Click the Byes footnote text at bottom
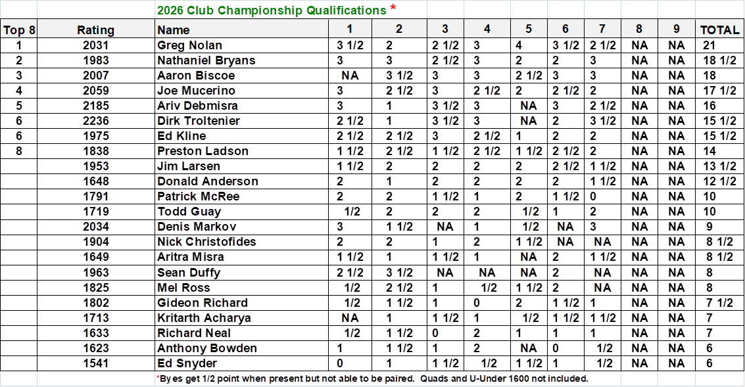Viewport: 745px width, 387px height. 372,378
